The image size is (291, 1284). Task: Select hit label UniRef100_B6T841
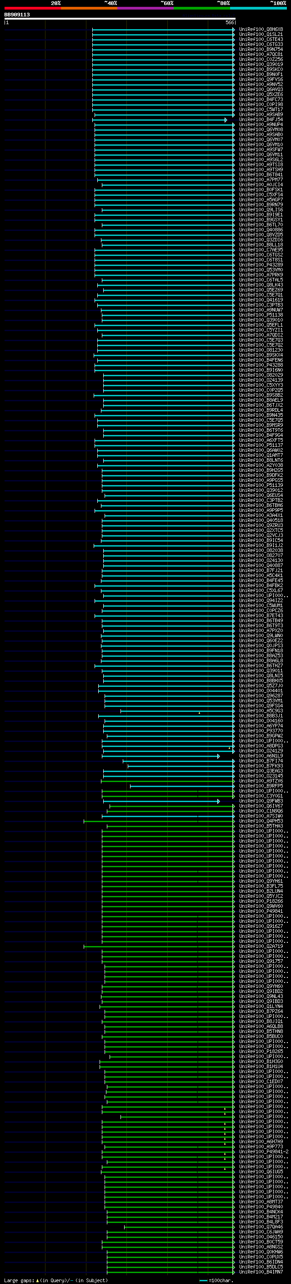(x=261, y=174)
